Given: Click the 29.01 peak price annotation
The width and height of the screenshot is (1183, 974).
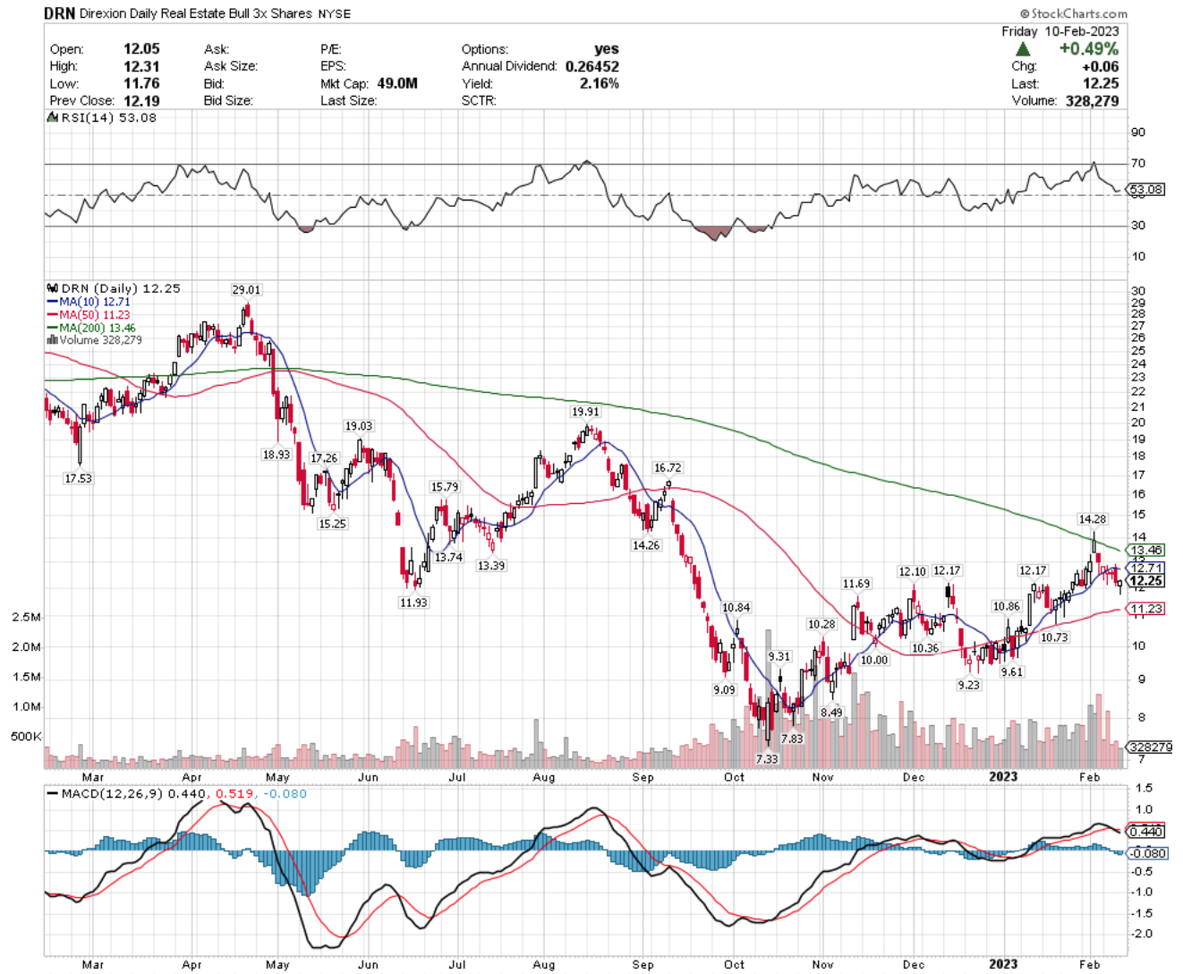Looking at the screenshot, I should tap(246, 290).
